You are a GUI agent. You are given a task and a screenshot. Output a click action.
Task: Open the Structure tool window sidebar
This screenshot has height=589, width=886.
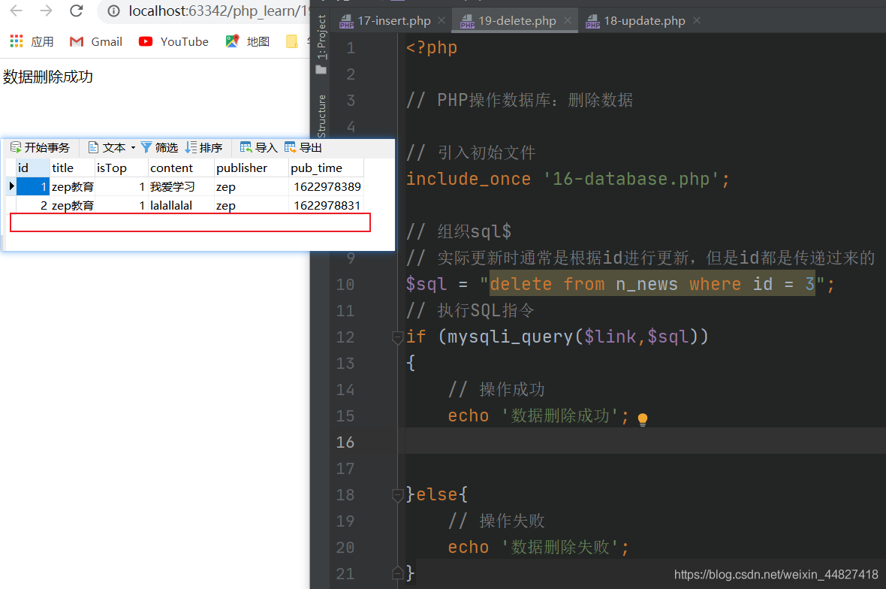click(x=321, y=116)
